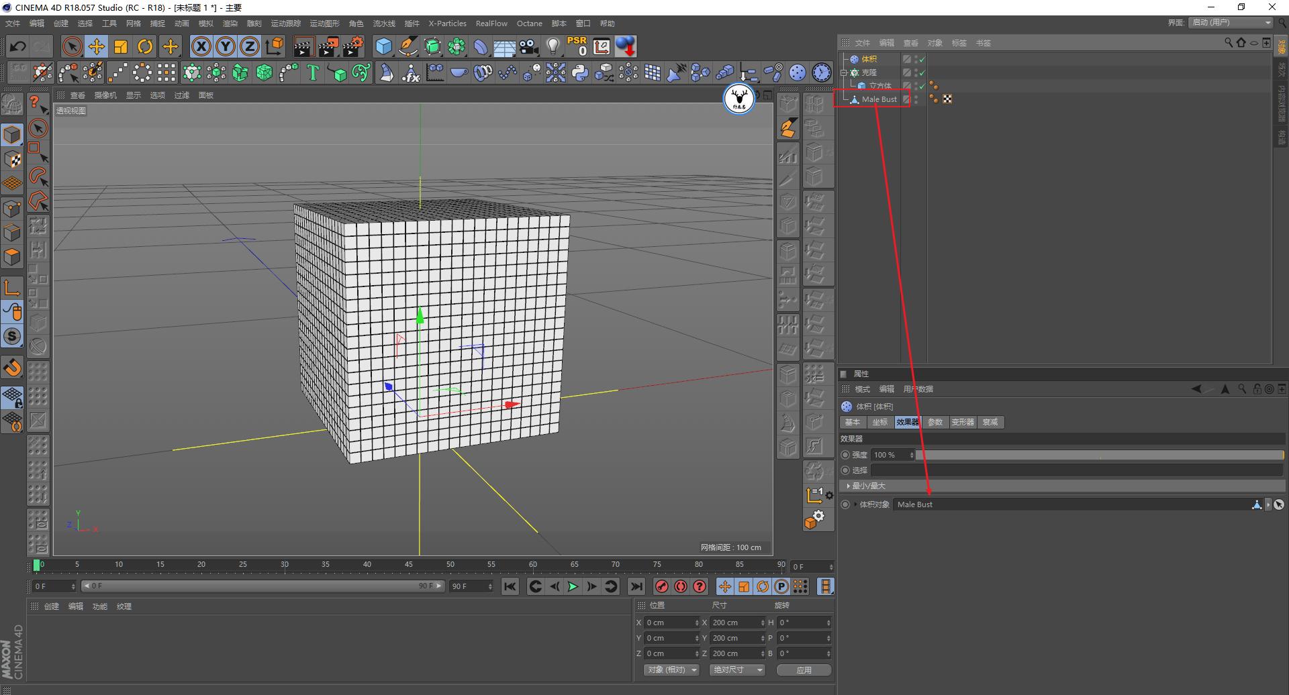Add a Cube primitive object
The width and height of the screenshot is (1289, 695).
click(383, 46)
